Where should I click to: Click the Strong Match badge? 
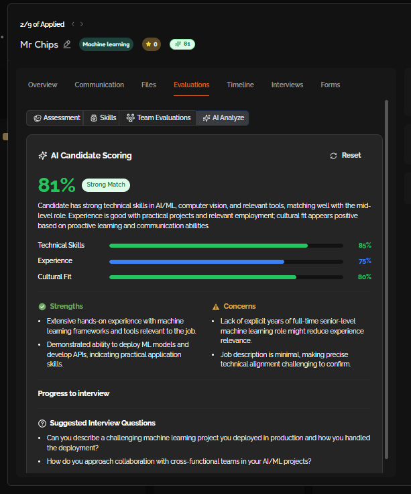pos(106,185)
